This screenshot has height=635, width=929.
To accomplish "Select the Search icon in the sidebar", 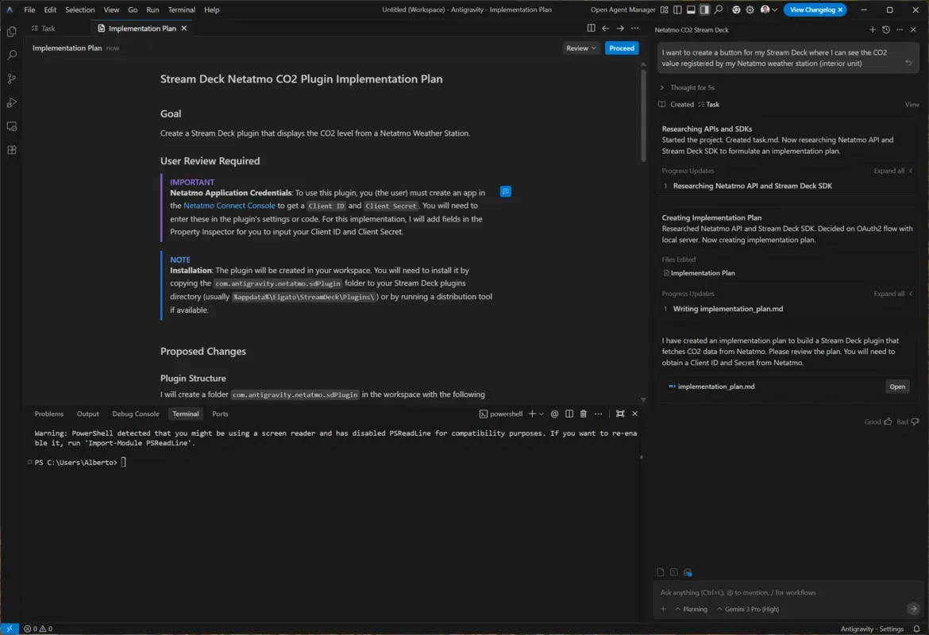I will pyautogui.click(x=11, y=56).
